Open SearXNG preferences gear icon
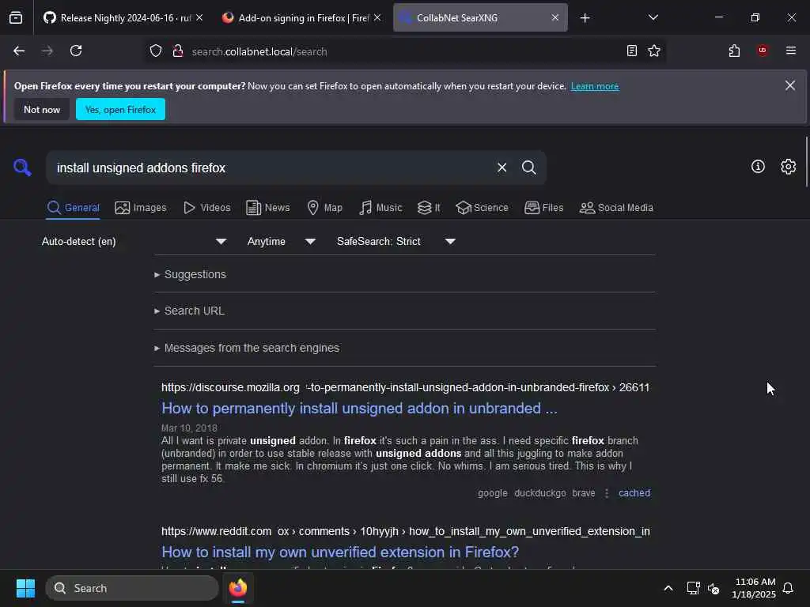Viewport: 810px width, 607px height. point(789,167)
